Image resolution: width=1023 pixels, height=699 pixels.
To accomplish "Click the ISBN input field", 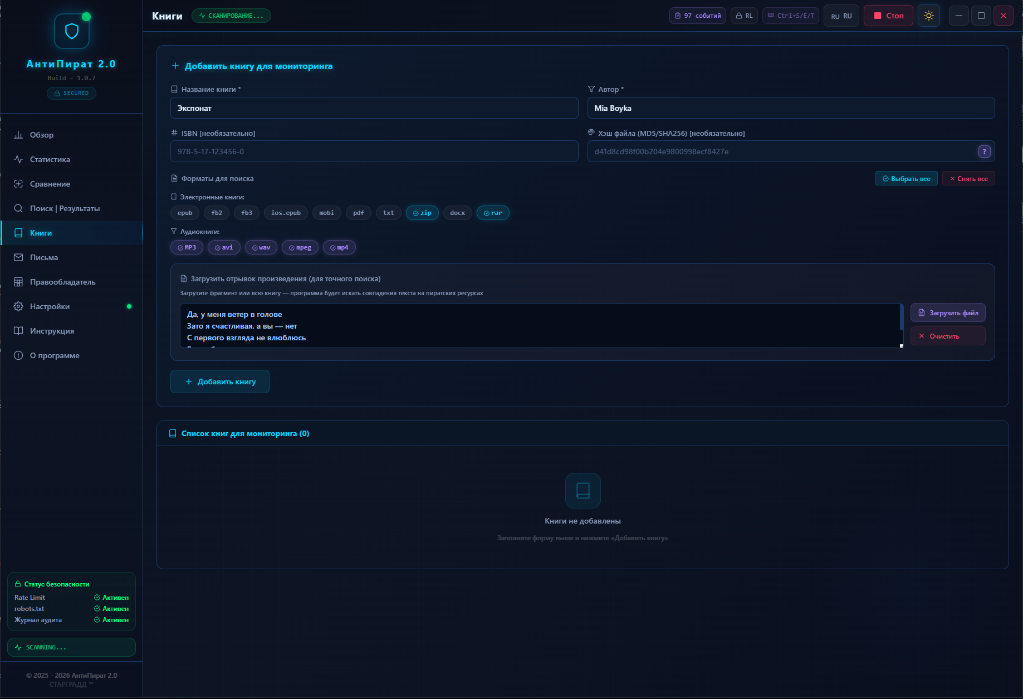I will click(374, 151).
